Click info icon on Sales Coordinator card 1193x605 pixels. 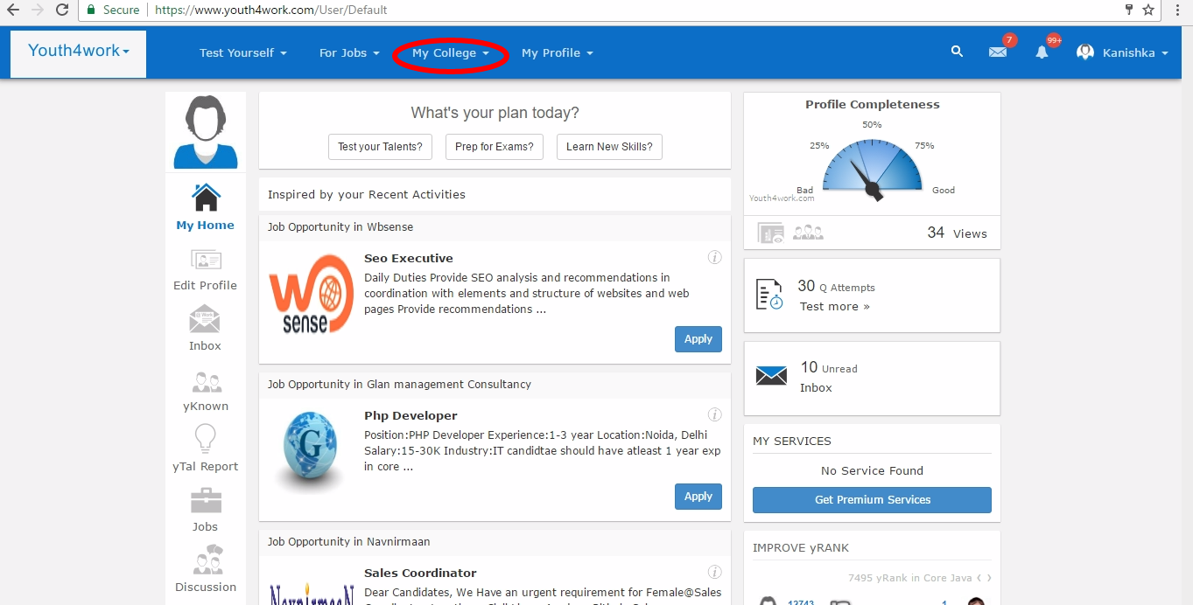click(x=714, y=572)
